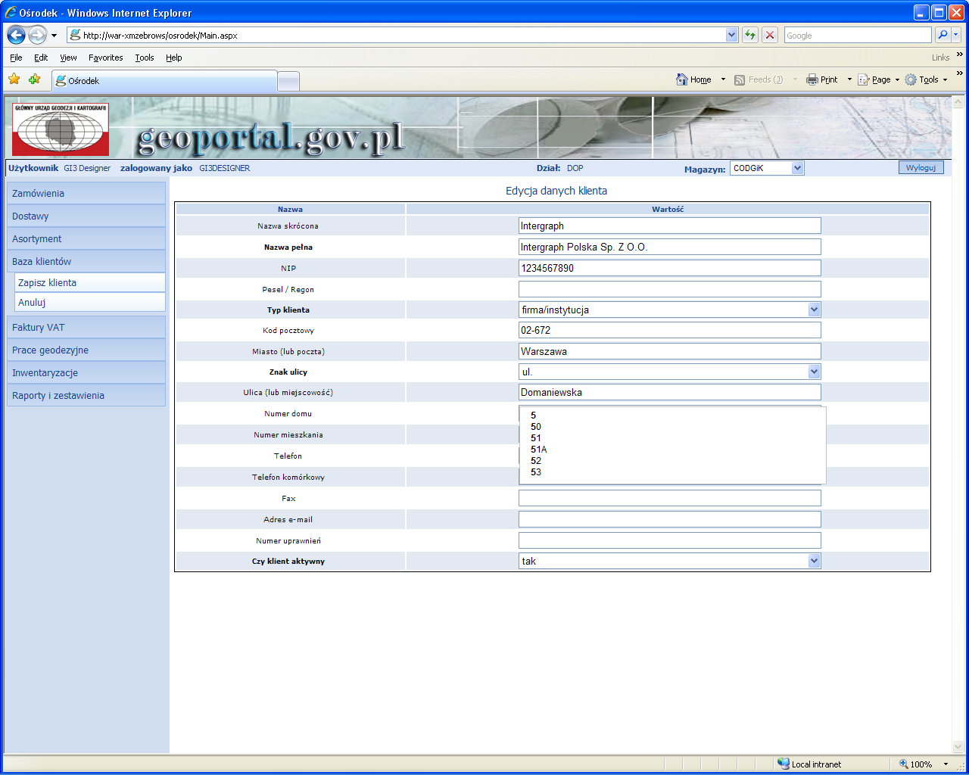Open Faktury VAT in the sidebar
Image resolution: width=969 pixels, height=775 pixels.
point(86,327)
